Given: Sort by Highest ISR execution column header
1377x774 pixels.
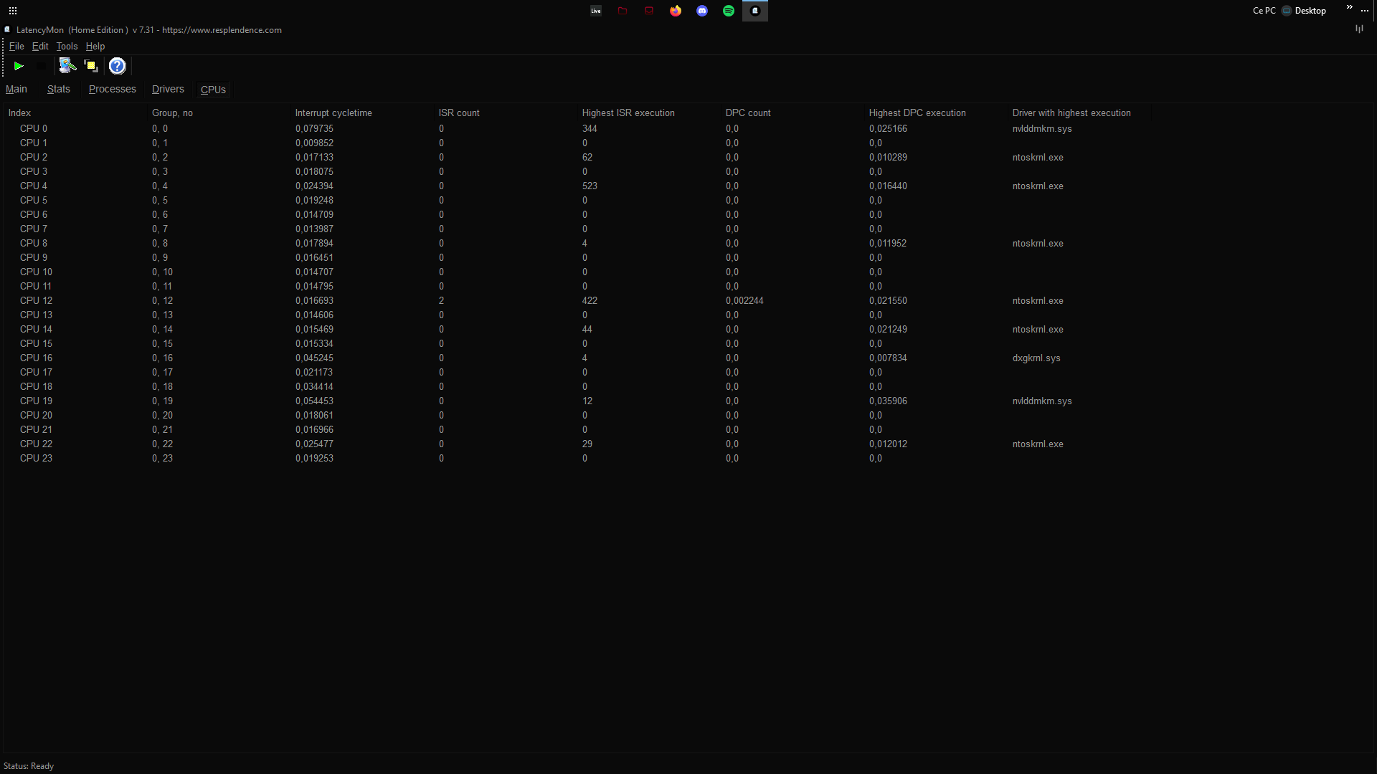Looking at the screenshot, I should click(x=628, y=113).
